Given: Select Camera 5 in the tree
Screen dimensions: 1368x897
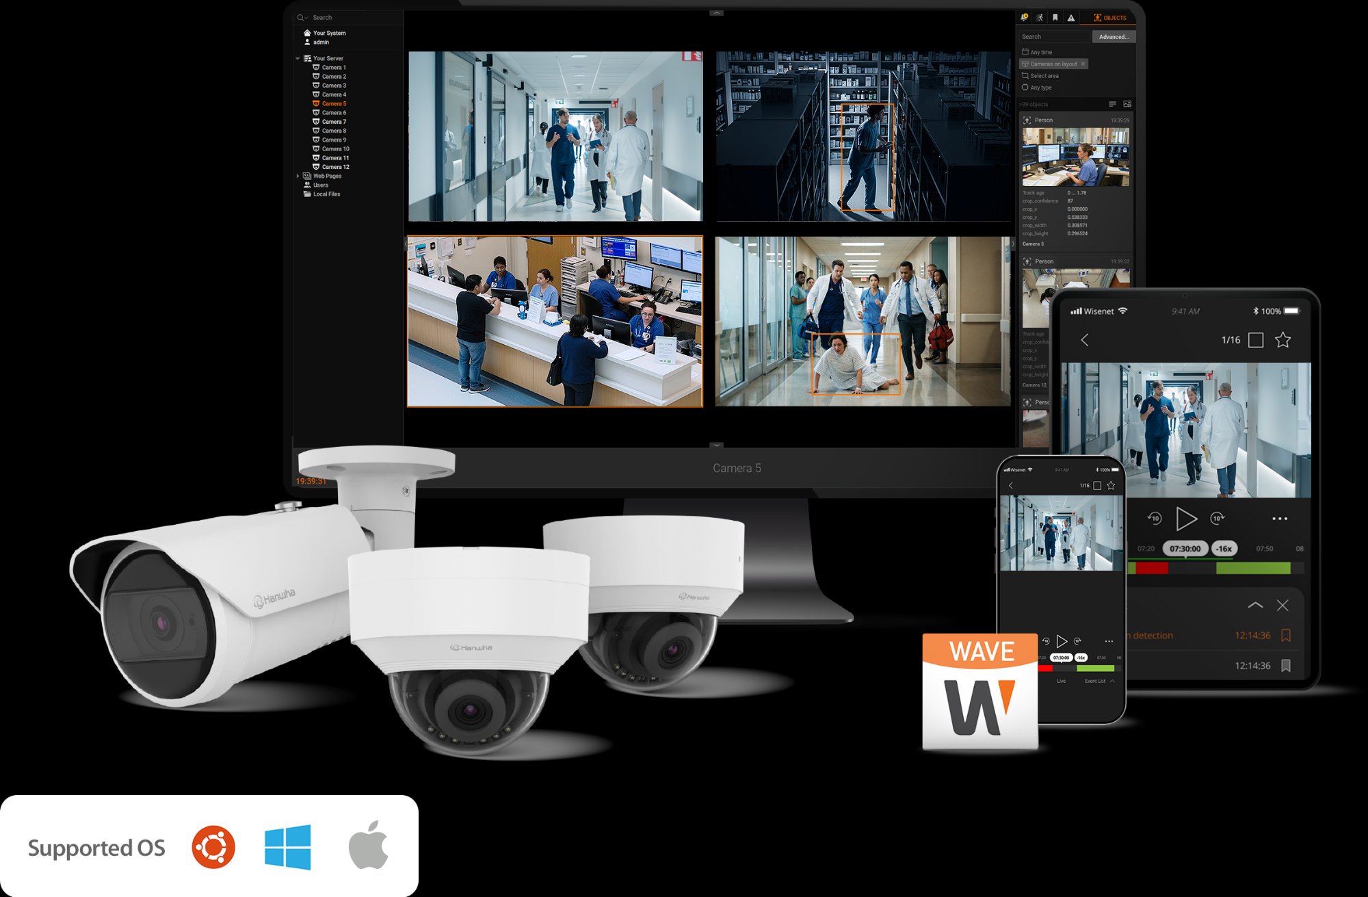Looking at the screenshot, I should coord(333,103).
